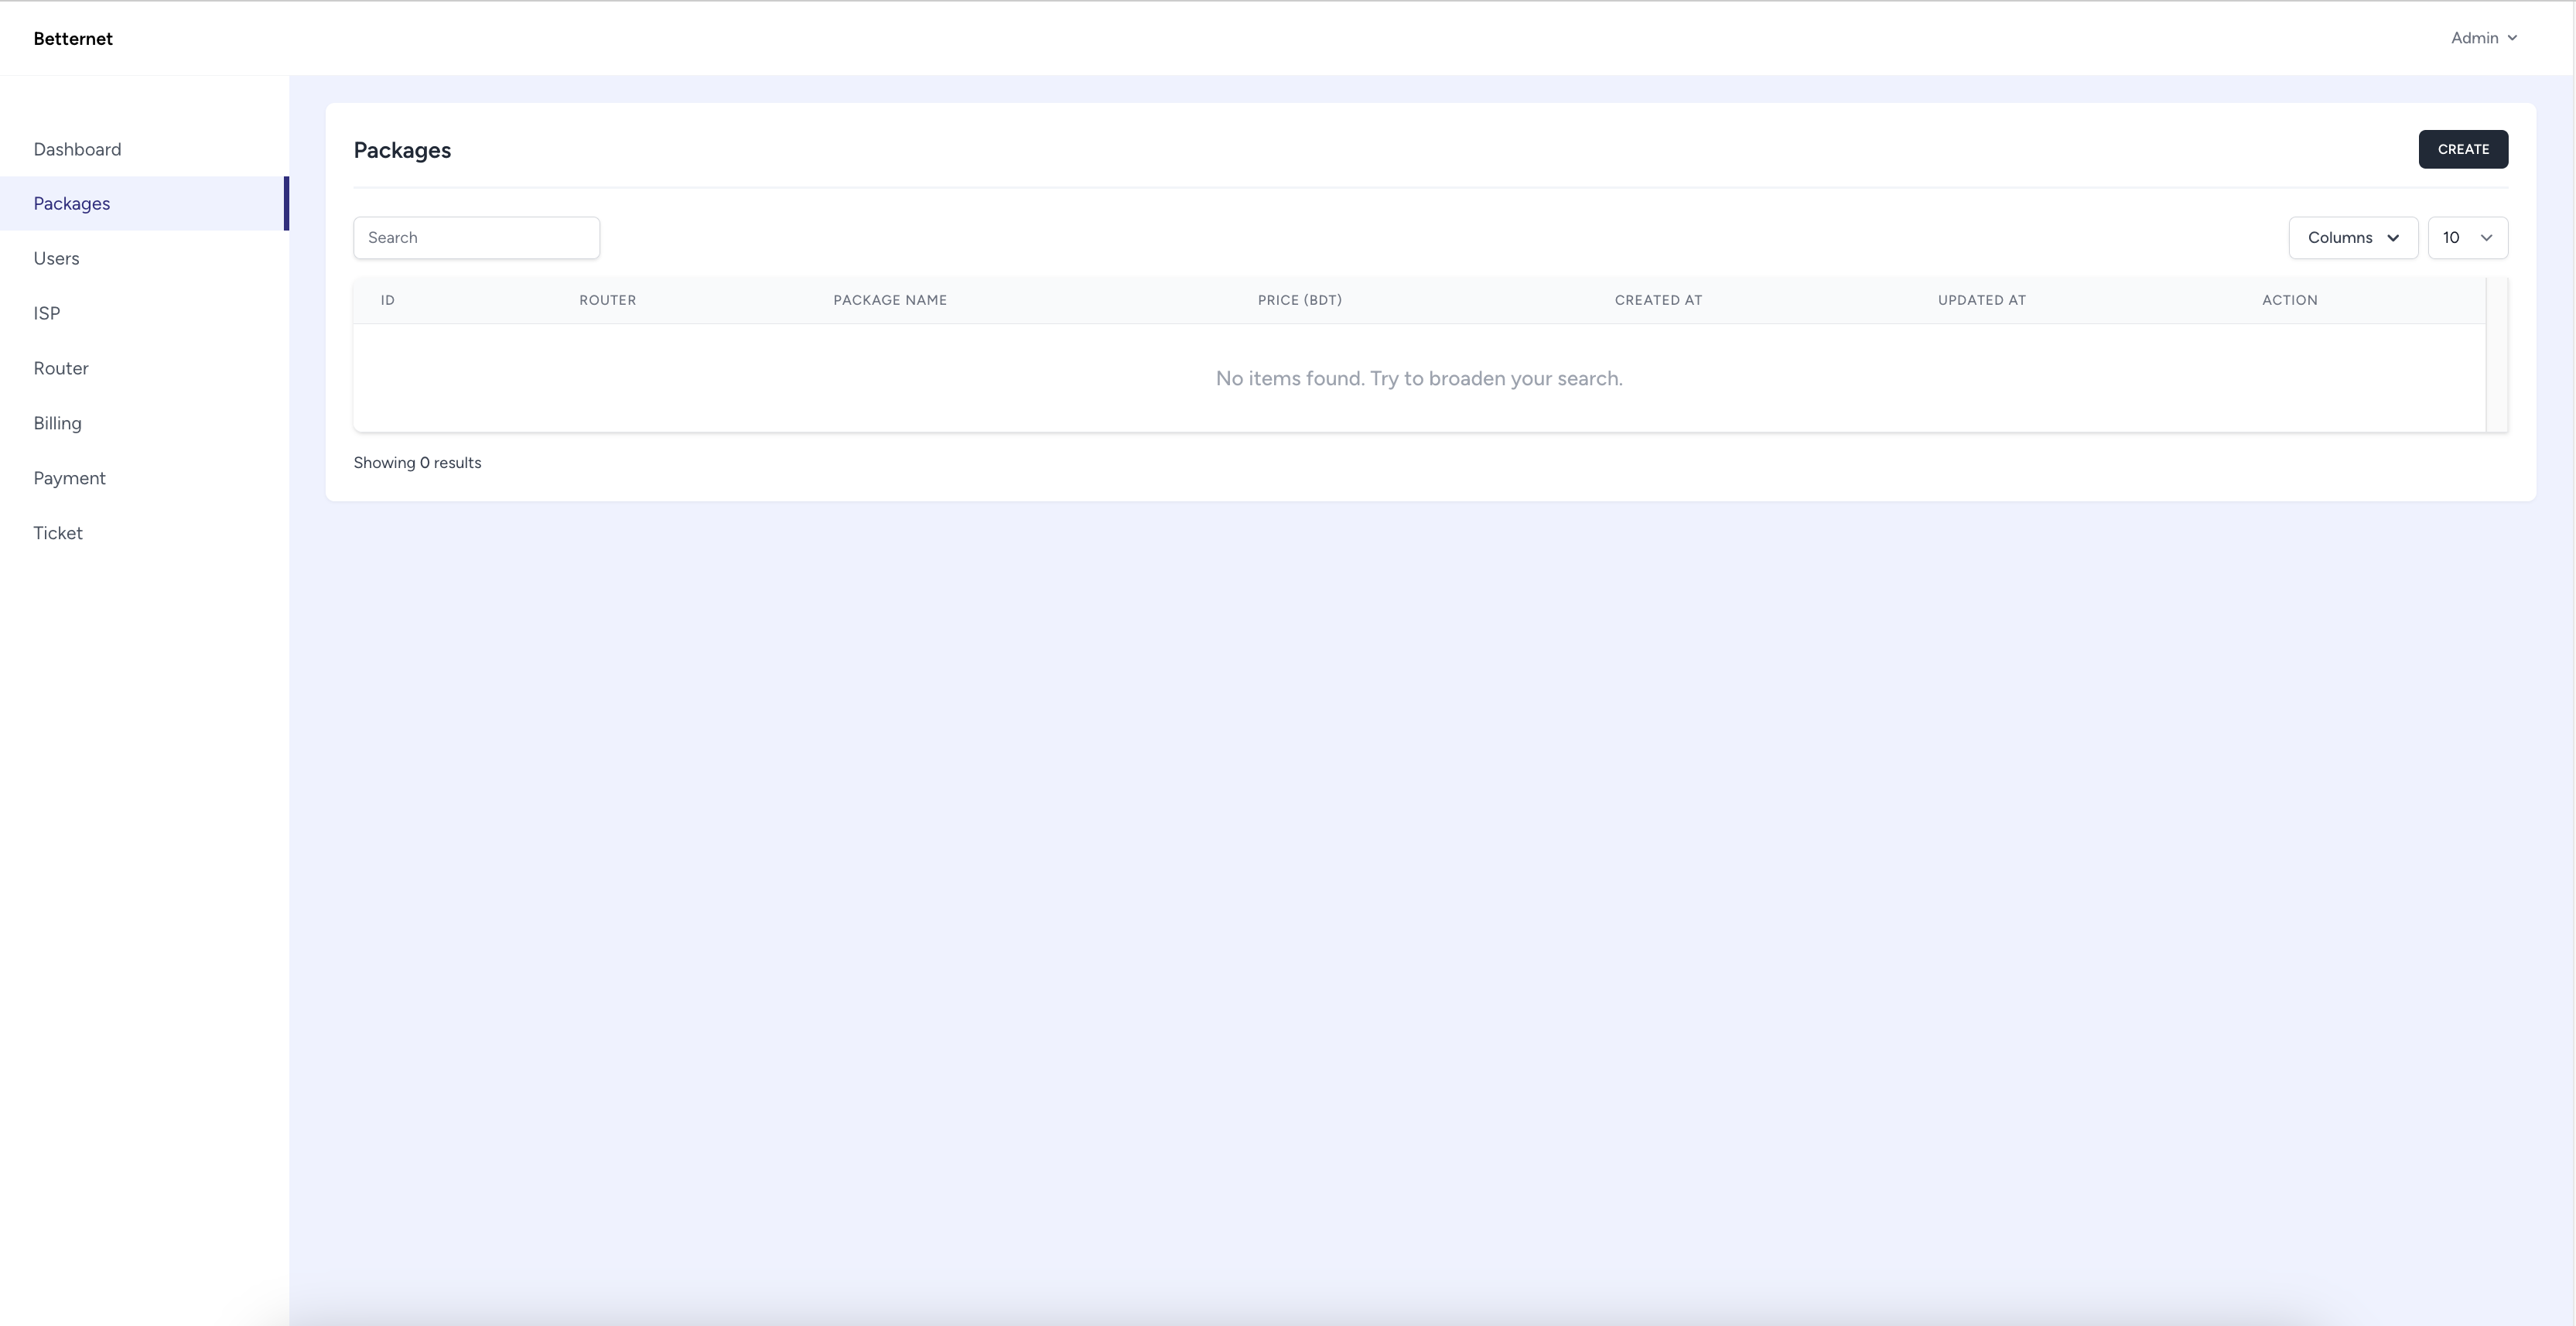The width and height of the screenshot is (2576, 1326).
Task: Click into the Search input field
Action: [x=476, y=237]
